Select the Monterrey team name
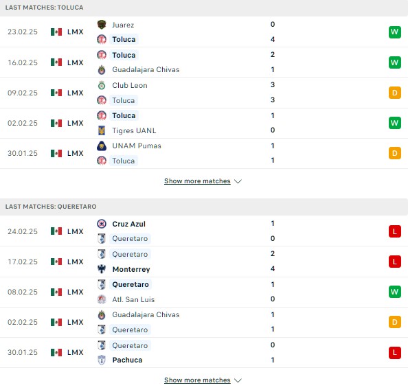 pos(131,269)
